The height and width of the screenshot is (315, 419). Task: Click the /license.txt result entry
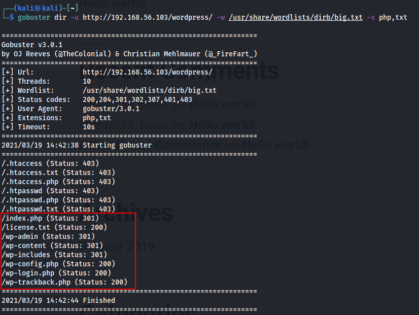(x=54, y=227)
